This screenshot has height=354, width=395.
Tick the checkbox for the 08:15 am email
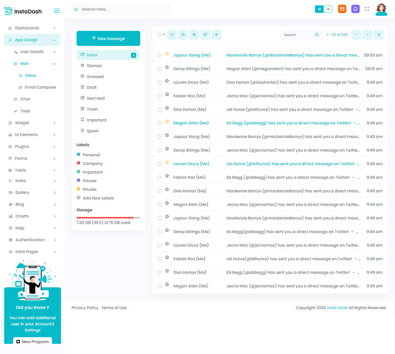(159, 69)
